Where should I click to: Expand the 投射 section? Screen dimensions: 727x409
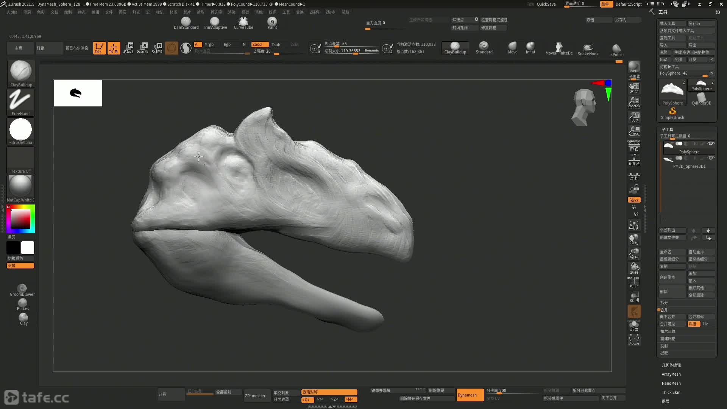pos(664,346)
